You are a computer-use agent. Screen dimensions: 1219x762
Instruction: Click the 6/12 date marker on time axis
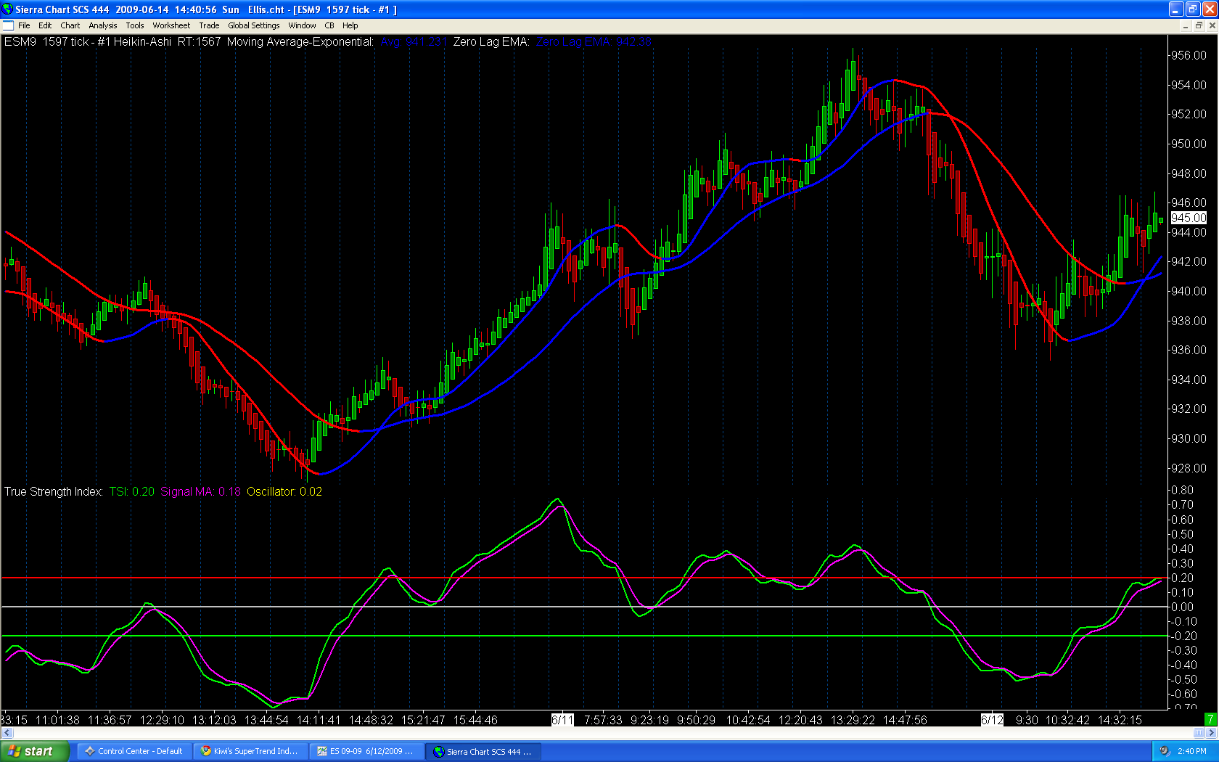992,720
